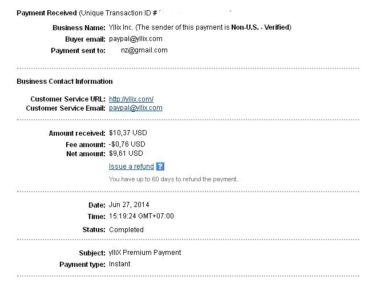Screen dimensions: 368x288
Task: Click the refund help question mark icon
Action: (160, 167)
